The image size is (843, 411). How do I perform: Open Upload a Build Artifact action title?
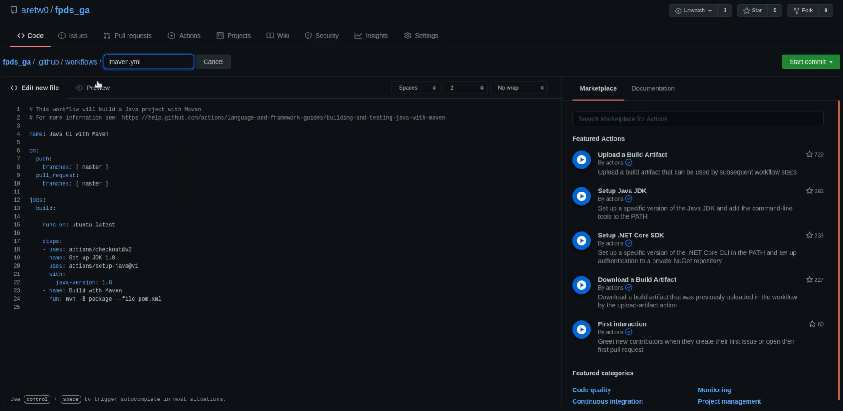632,155
